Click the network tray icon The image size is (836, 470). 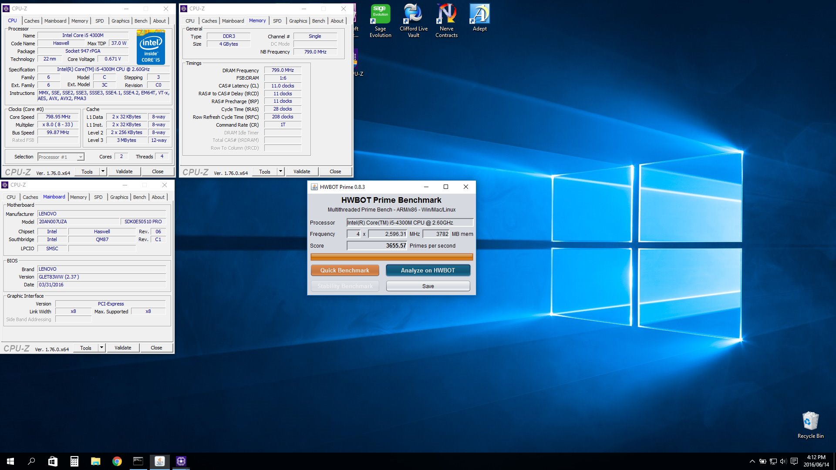[x=773, y=461]
